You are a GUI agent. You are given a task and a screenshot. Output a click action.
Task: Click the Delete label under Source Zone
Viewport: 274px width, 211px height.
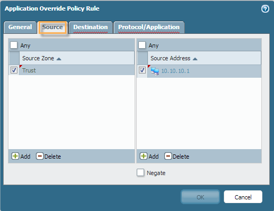pyautogui.click(x=53, y=157)
